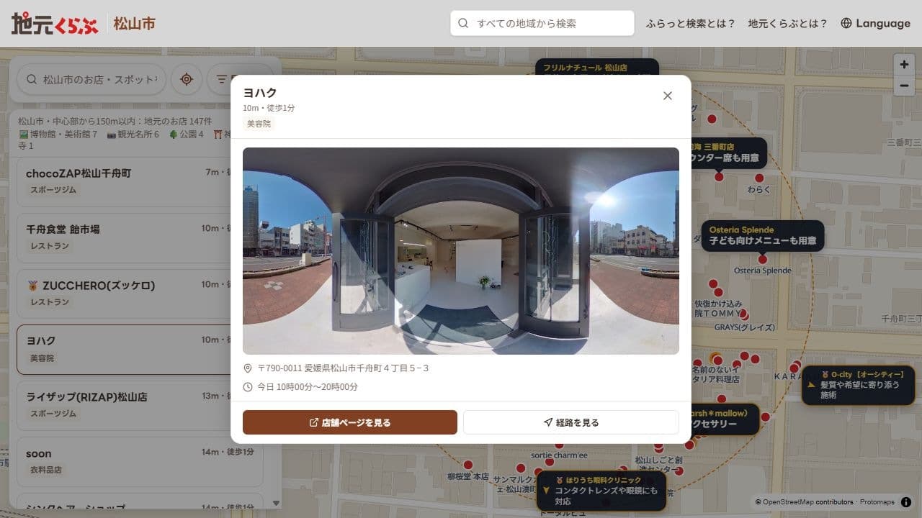The image size is (922, 518).
Task: Open the ふらっと検索とは？ link
Action: (690, 23)
